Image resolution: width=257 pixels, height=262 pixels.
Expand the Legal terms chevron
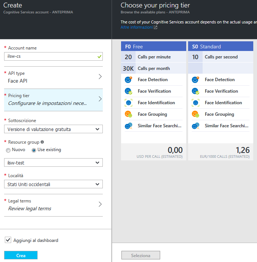[100, 204]
